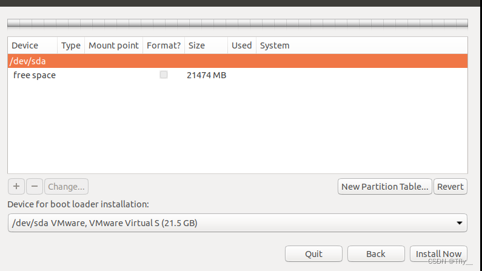Quit the installer
This screenshot has height=271, width=482.
(x=313, y=254)
